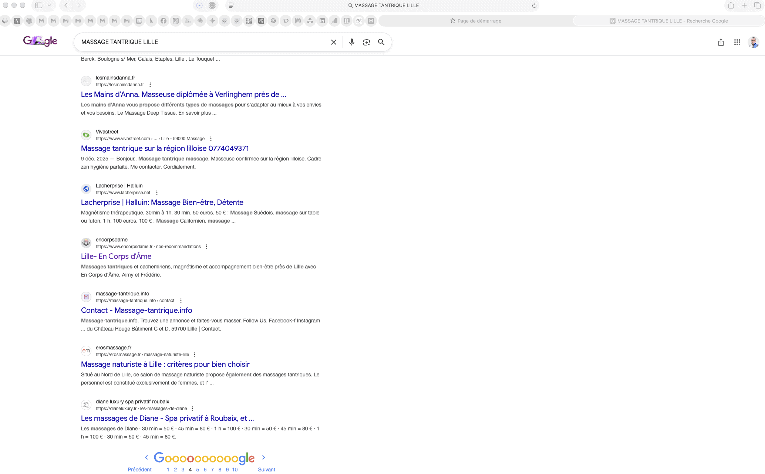Open the LinkedIn pinned tab
Viewport: 765px width, 474px height.
coord(322,21)
